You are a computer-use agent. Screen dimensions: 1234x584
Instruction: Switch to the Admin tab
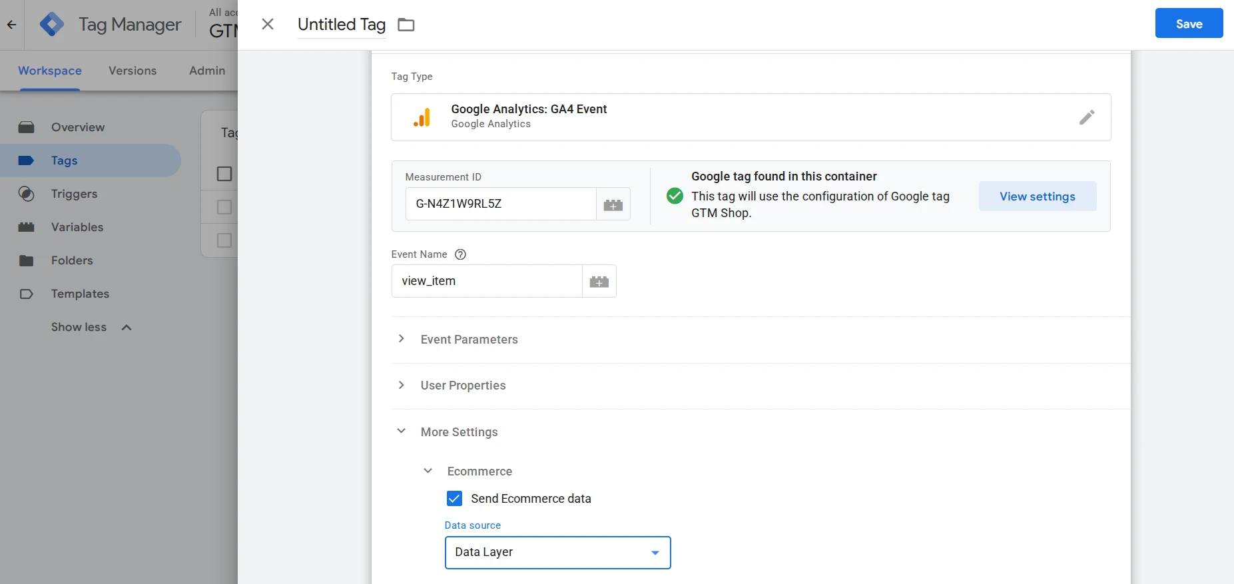point(207,71)
